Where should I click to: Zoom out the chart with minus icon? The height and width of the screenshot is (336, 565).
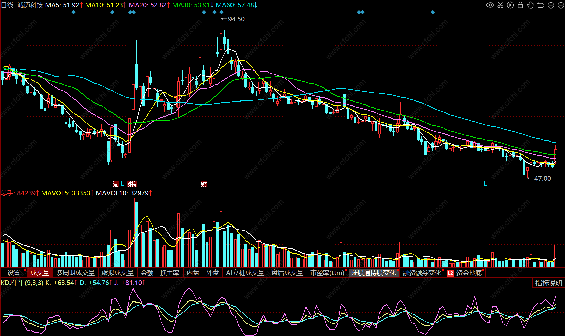561,5
